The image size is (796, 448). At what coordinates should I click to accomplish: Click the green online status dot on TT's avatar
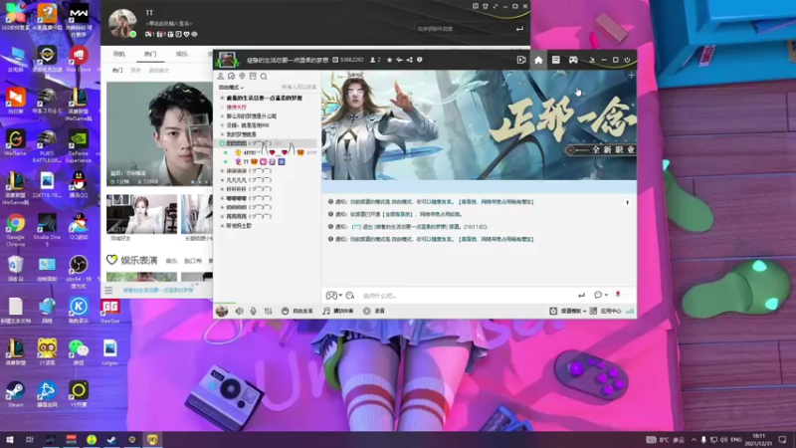133,34
